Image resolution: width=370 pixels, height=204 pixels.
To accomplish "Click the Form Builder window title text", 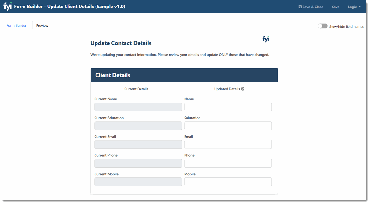I will (x=70, y=7).
